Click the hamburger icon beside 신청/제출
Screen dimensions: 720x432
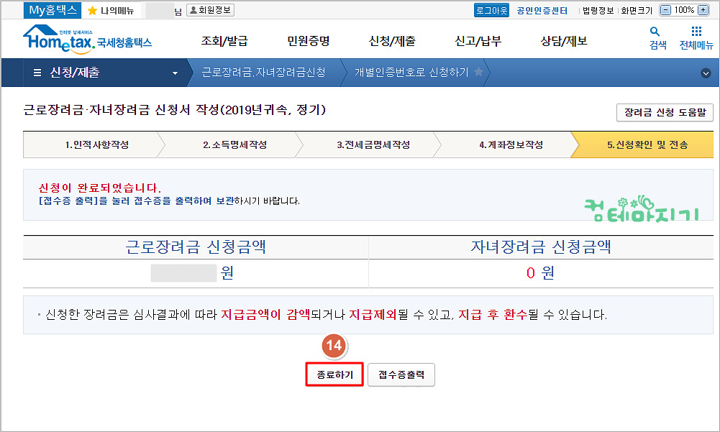(37, 73)
